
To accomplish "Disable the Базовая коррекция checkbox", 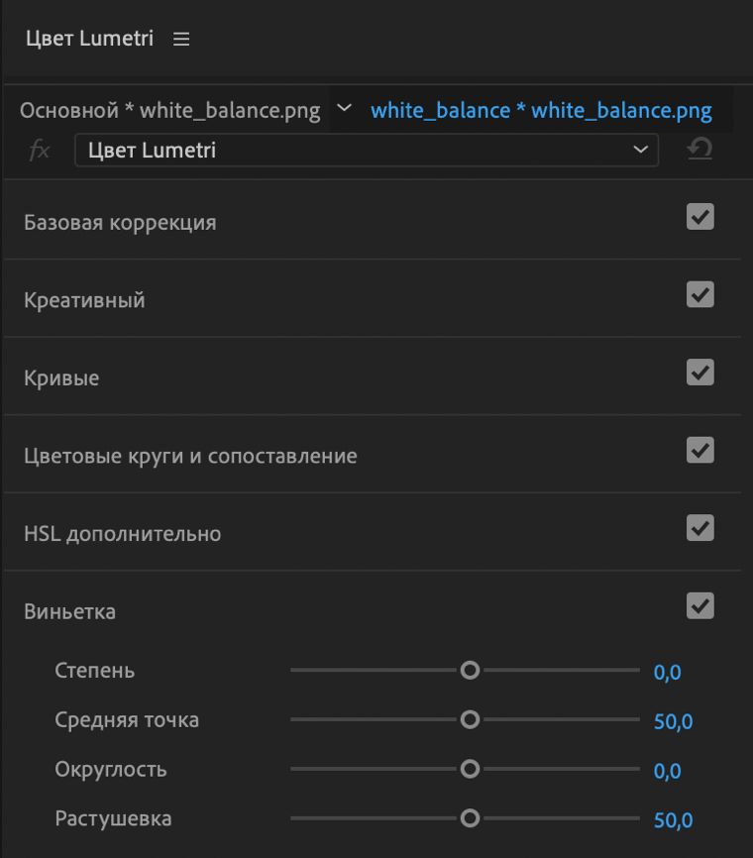I will pyautogui.click(x=699, y=217).
